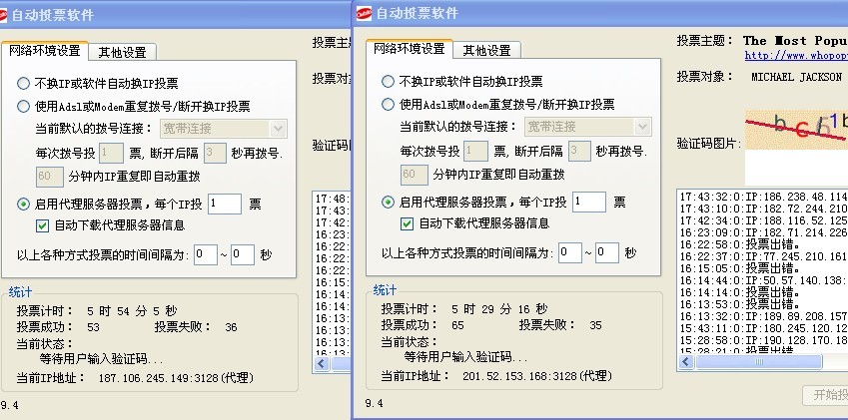Image resolution: width=848 pixels, height=420 pixels.
Task: Click 断开后隔 seconds field in right window
Action: [x=579, y=151]
